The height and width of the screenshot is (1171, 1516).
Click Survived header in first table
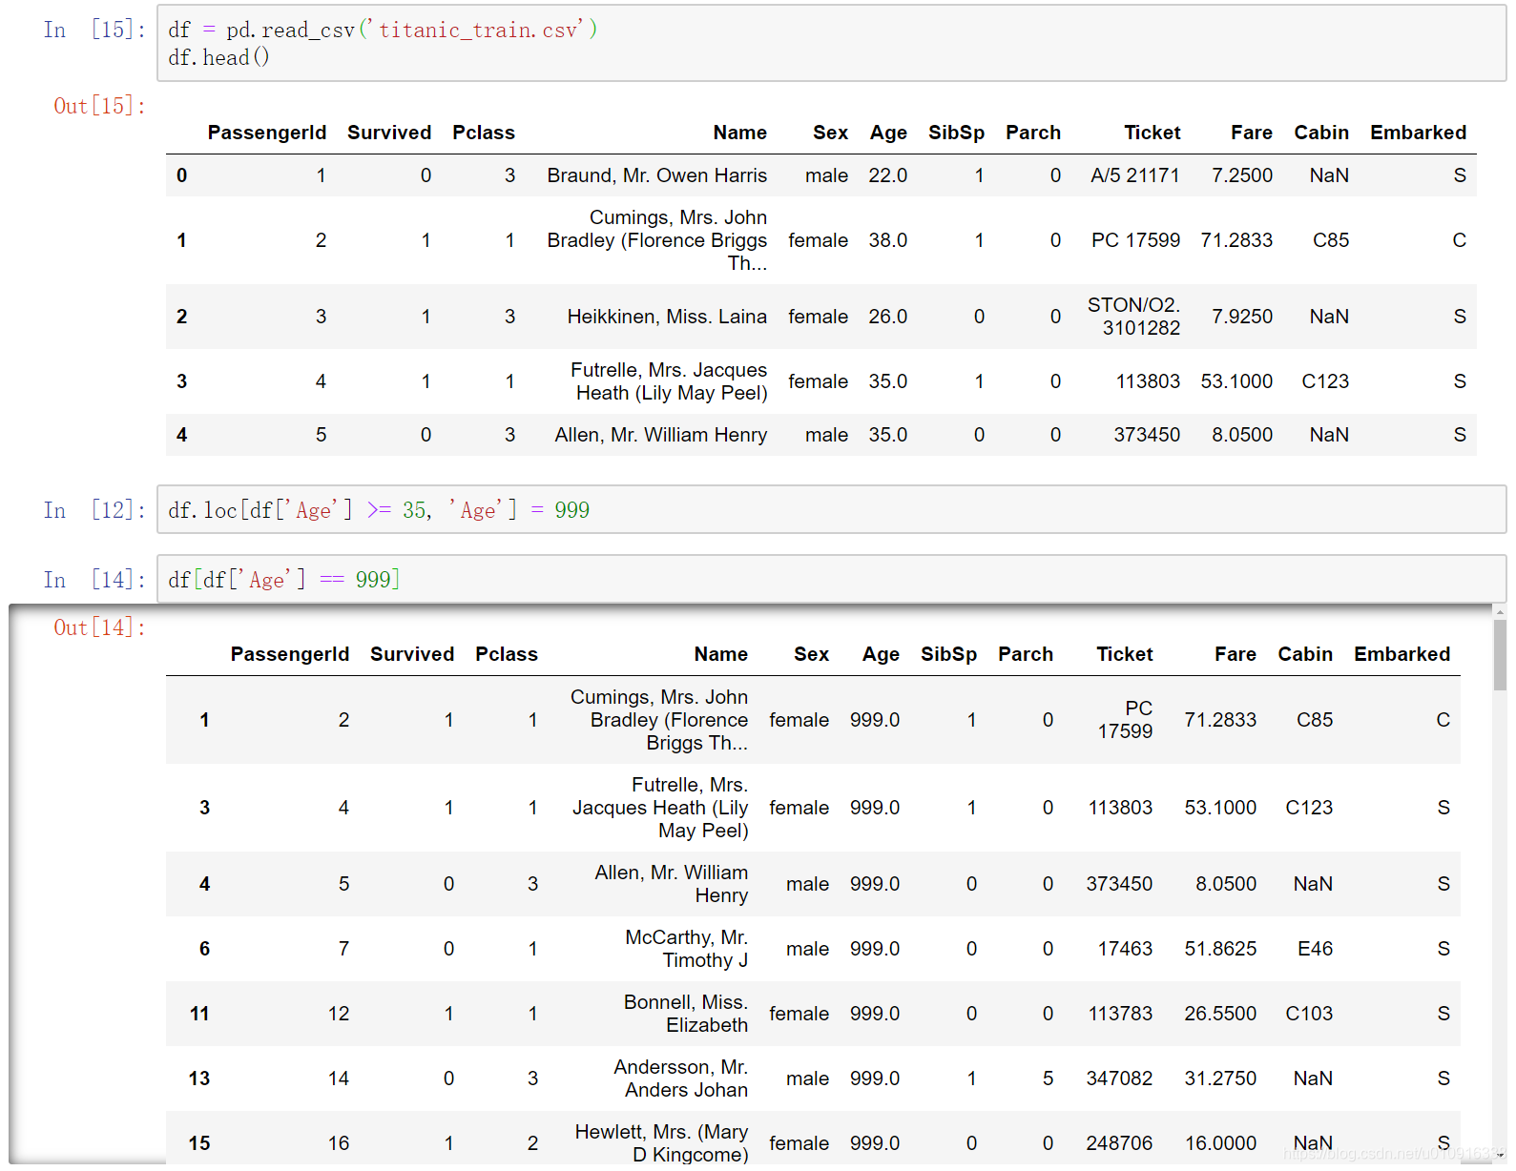point(389,133)
